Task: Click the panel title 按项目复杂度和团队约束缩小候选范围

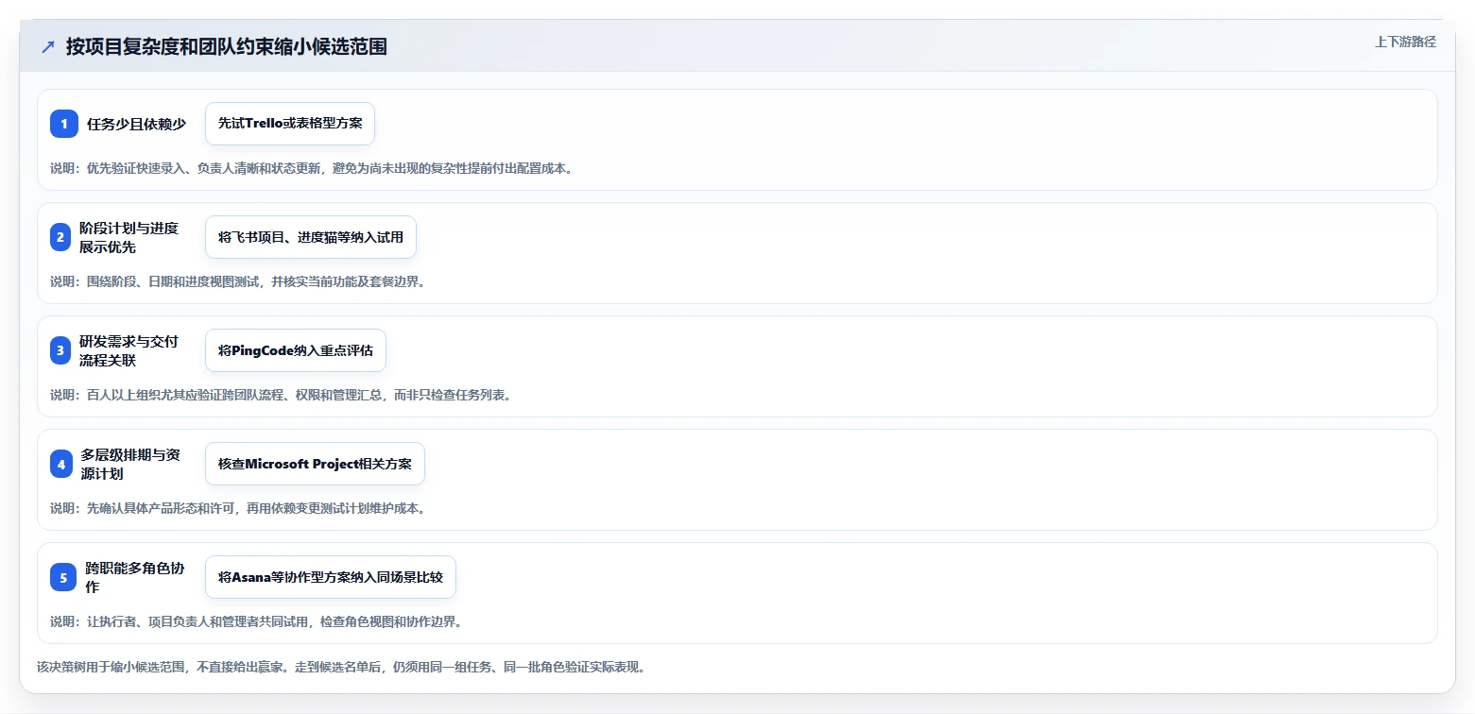Action: [x=227, y=46]
